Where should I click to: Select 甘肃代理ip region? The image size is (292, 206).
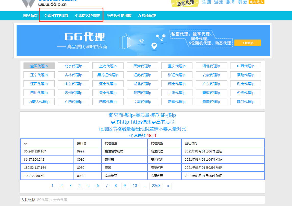[x=177, y=93]
